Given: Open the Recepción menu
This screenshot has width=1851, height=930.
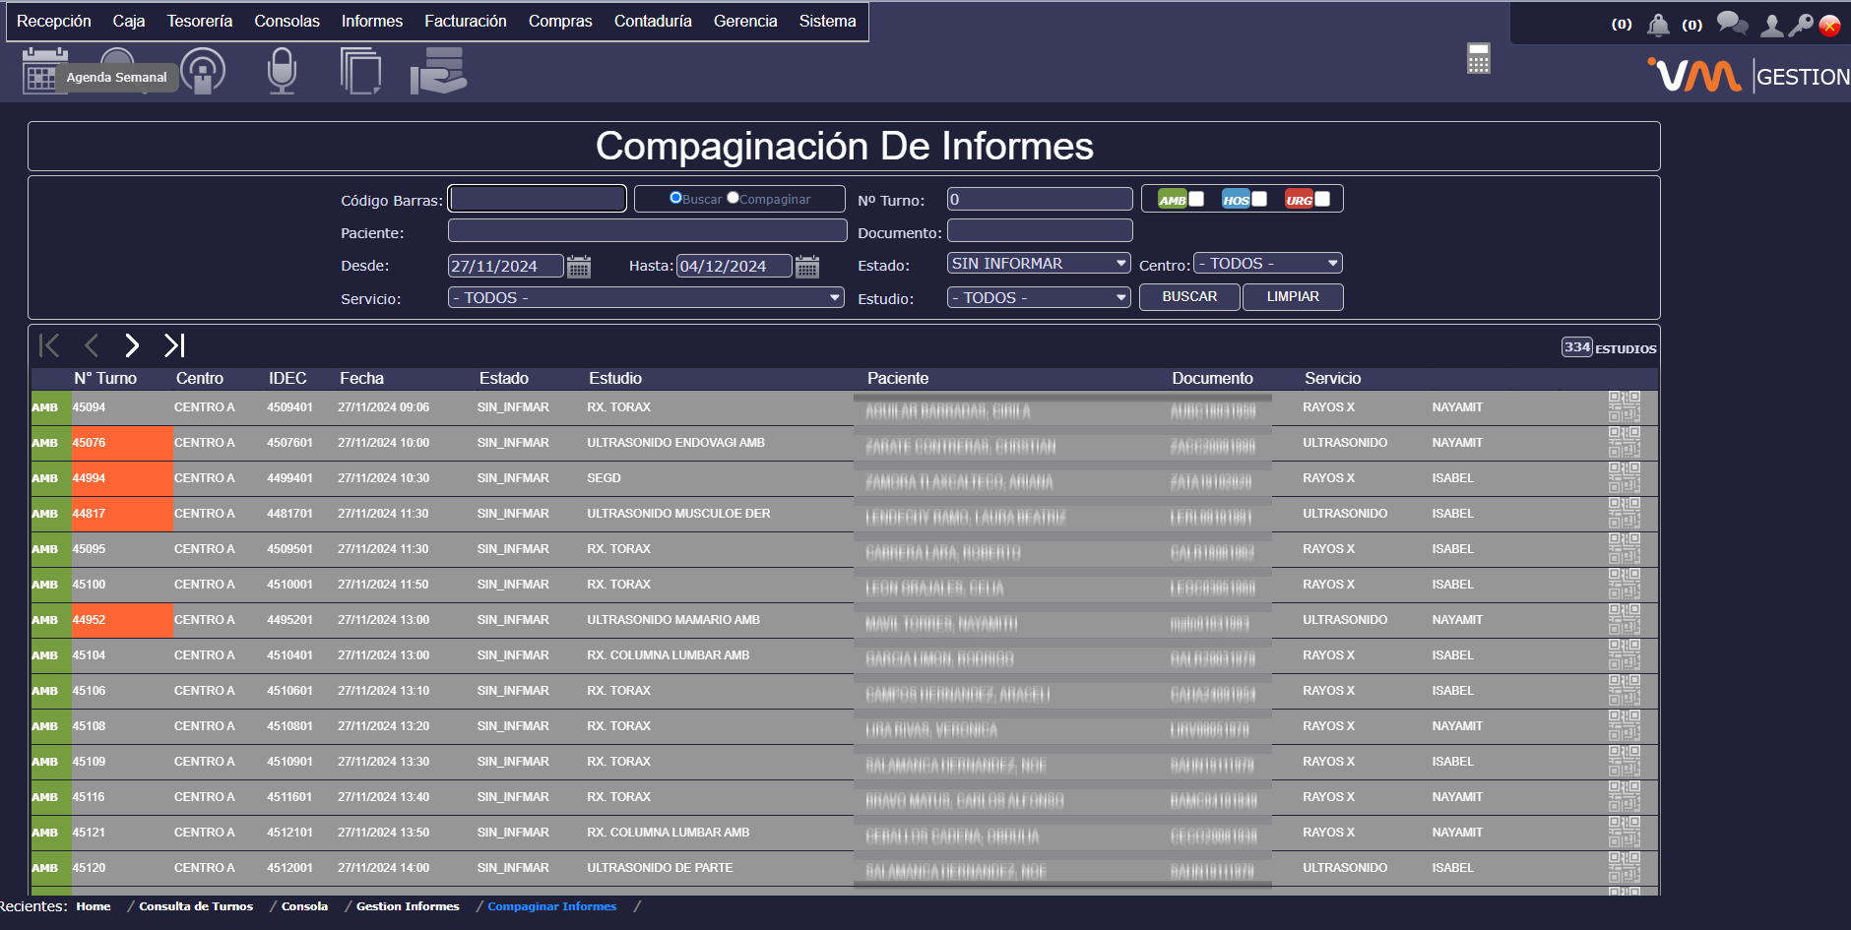Looking at the screenshot, I should pyautogui.click(x=54, y=21).
